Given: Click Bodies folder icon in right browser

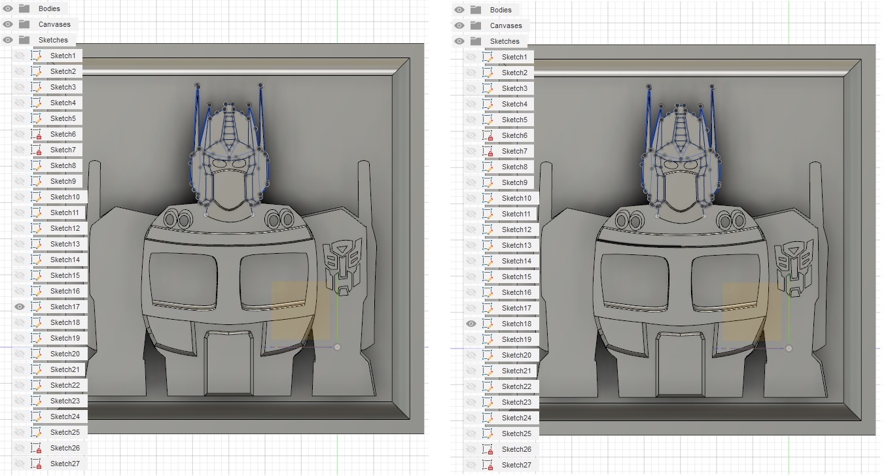Looking at the screenshot, I should [476, 10].
